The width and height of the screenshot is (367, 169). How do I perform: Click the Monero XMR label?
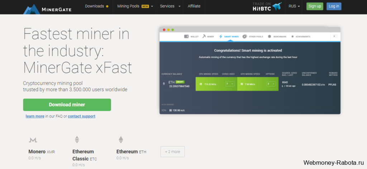tap(42, 152)
